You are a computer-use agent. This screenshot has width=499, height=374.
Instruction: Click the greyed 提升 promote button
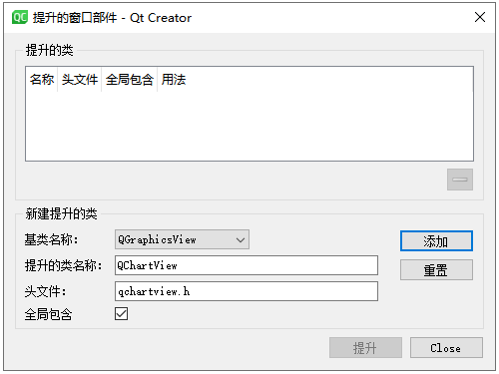(x=365, y=348)
